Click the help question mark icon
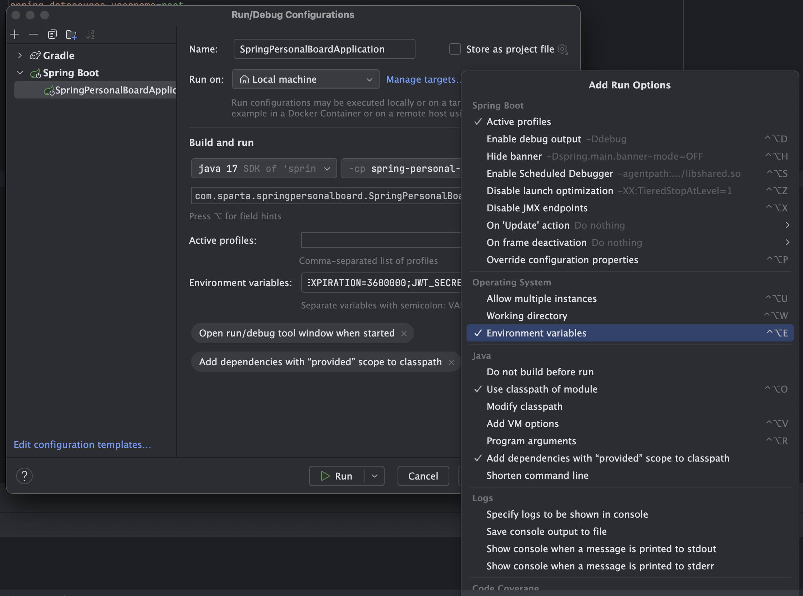803x596 pixels. (24, 476)
